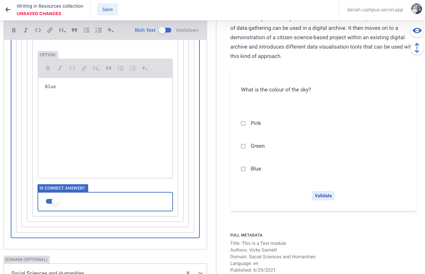Check the Pink answer checkbox
Image resolution: width=425 pixels, height=274 pixels.
tap(243, 123)
